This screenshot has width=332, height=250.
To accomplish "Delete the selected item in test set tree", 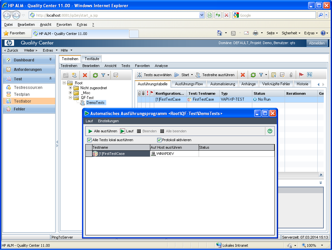I will pyautogui.click(x=85, y=75).
